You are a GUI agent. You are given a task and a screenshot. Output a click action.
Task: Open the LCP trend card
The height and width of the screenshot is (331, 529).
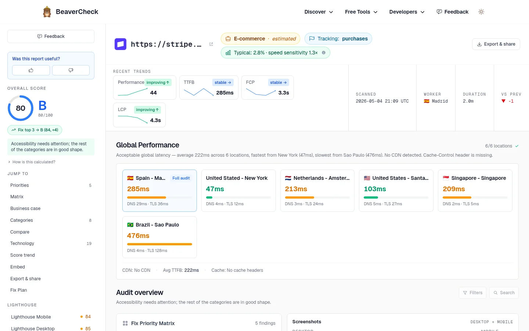139,115
